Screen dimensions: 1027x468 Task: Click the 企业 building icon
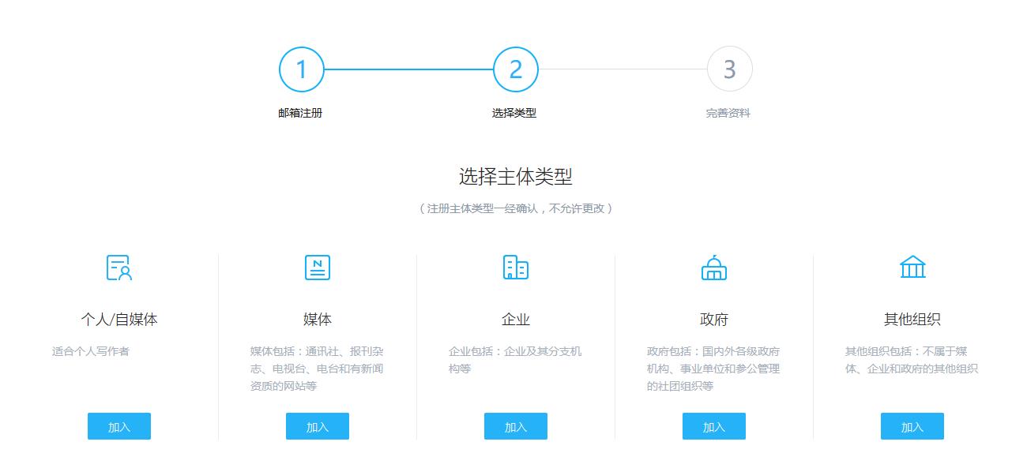pyautogui.click(x=515, y=268)
